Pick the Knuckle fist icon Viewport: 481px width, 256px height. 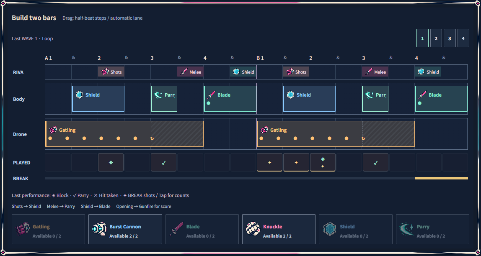[253, 229]
